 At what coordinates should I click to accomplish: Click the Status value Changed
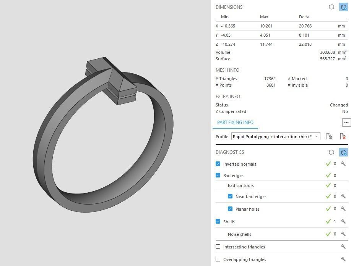[x=339, y=105]
